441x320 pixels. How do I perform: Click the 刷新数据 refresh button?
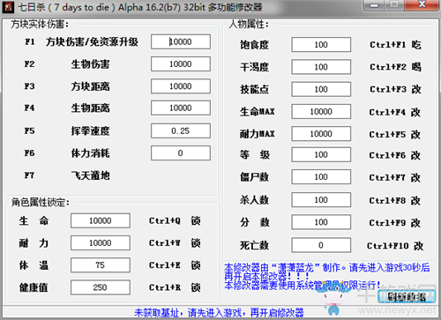(x=407, y=296)
